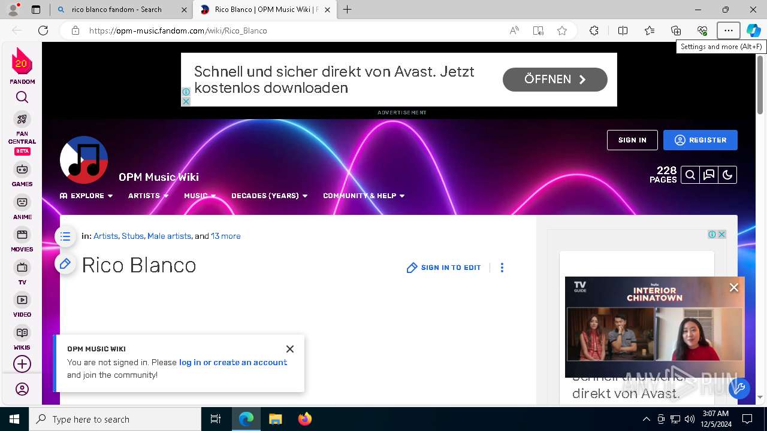Expand the Decades (Years) menu
Viewport: 767px width, 431px height.
coord(270,196)
